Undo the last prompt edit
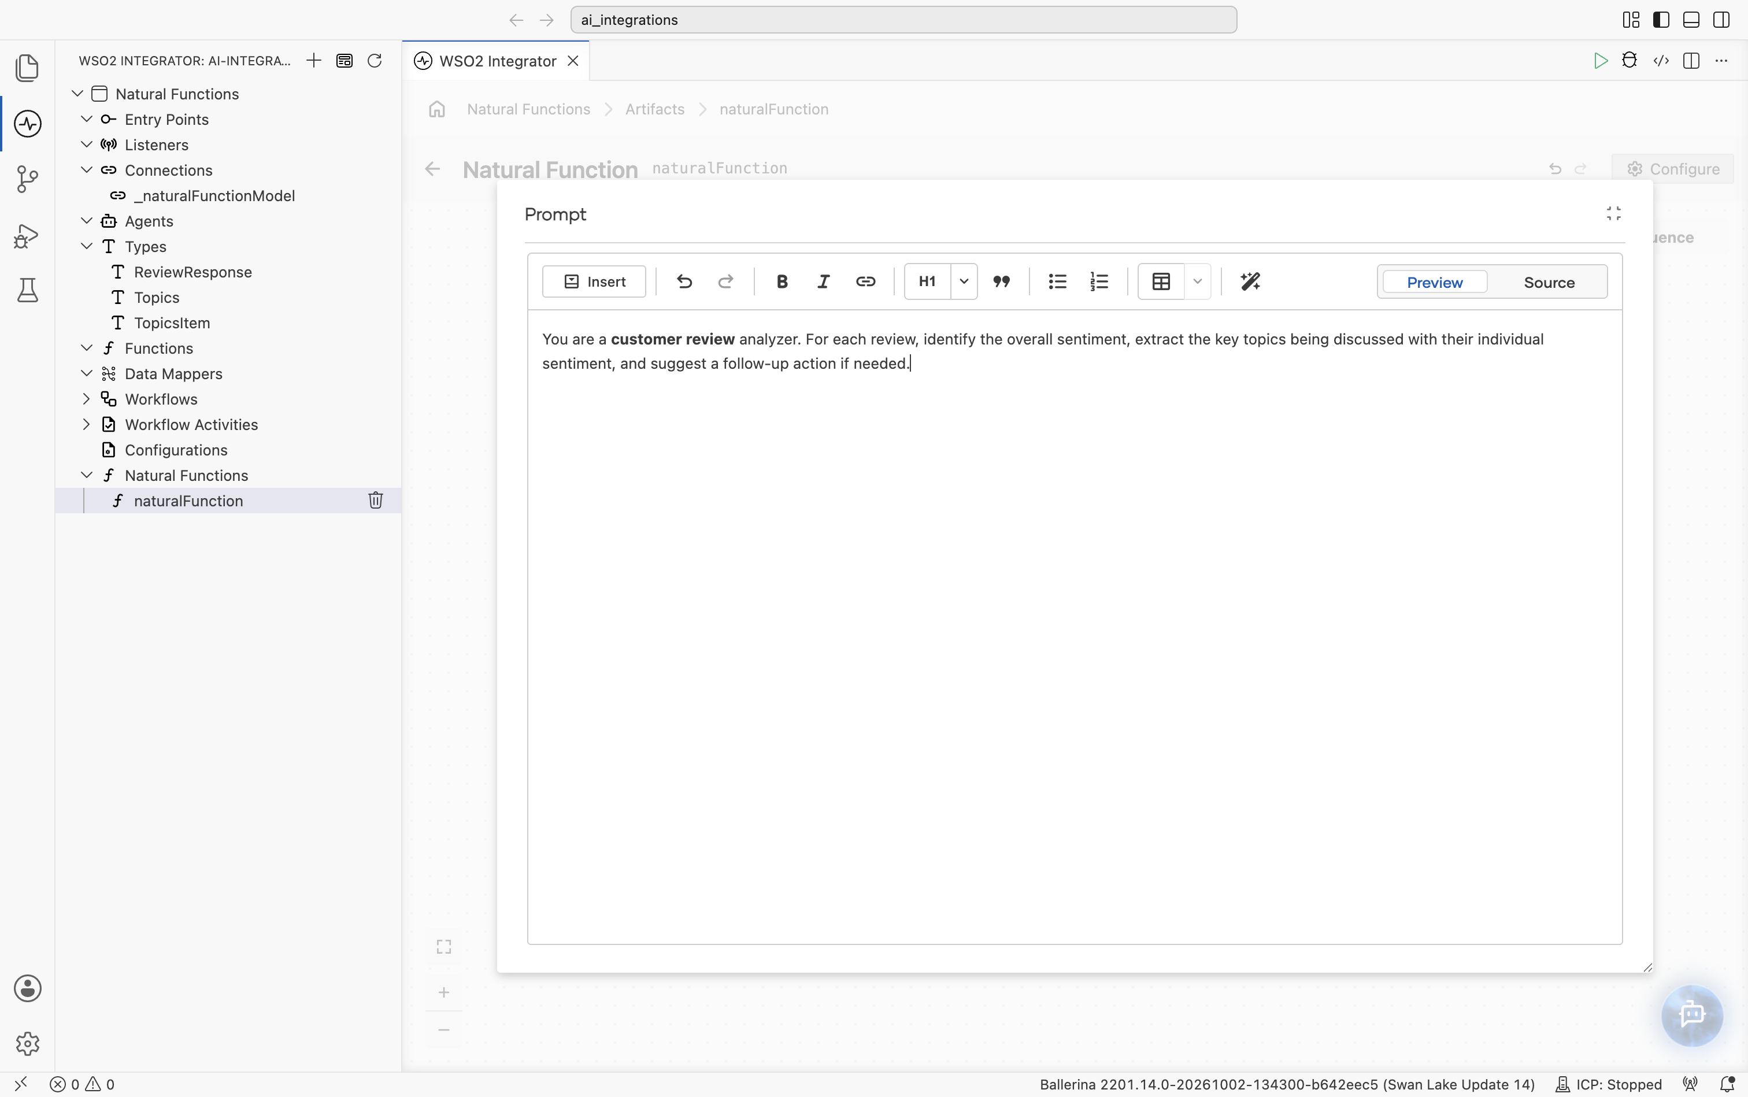Image resolution: width=1748 pixels, height=1097 pixels. pos(683,281)
